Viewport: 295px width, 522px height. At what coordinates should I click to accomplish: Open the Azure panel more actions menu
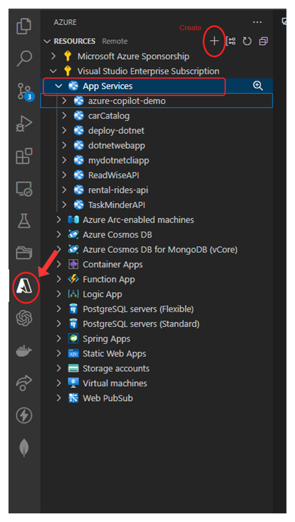pyautogui.click(x=257, y=22)
